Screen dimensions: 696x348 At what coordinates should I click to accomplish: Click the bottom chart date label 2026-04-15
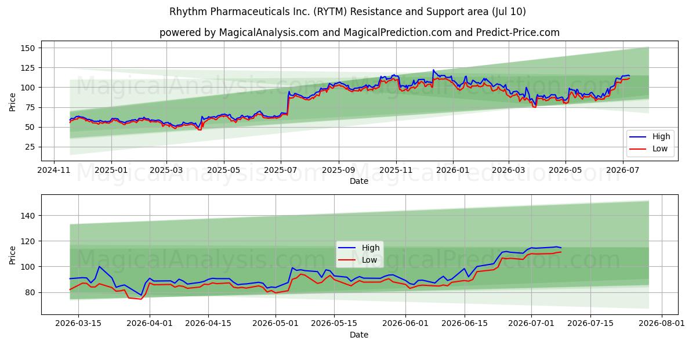pyautogui.click(x=209, y=324)
